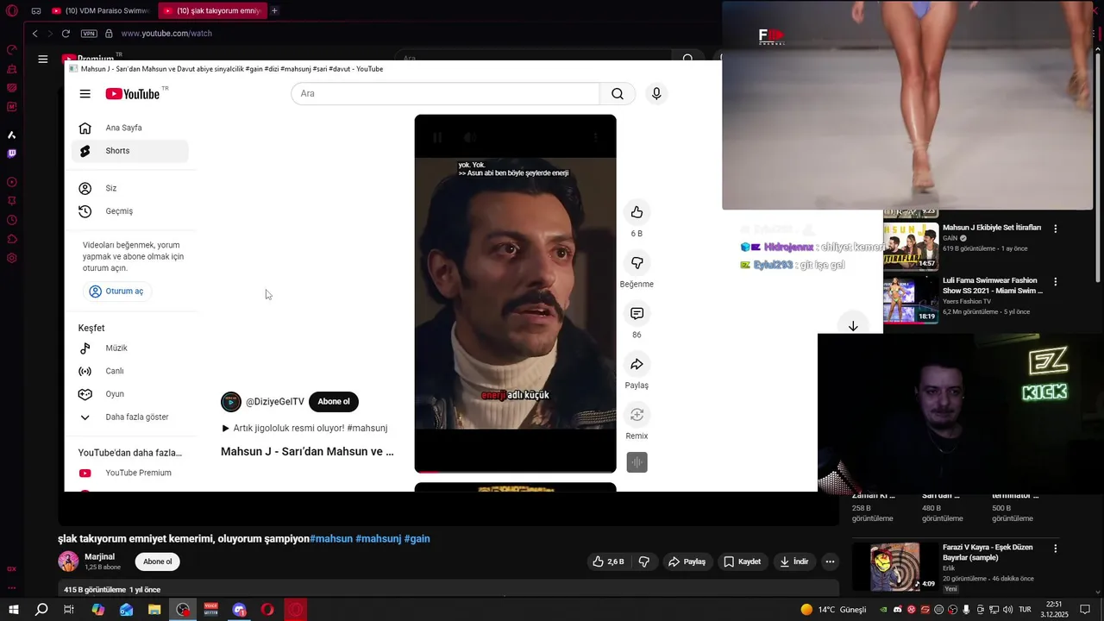This screenshot has height=621, width=1104.
Task: Open the @DiziyeGelTV channel name
Action: pos(275,402)
